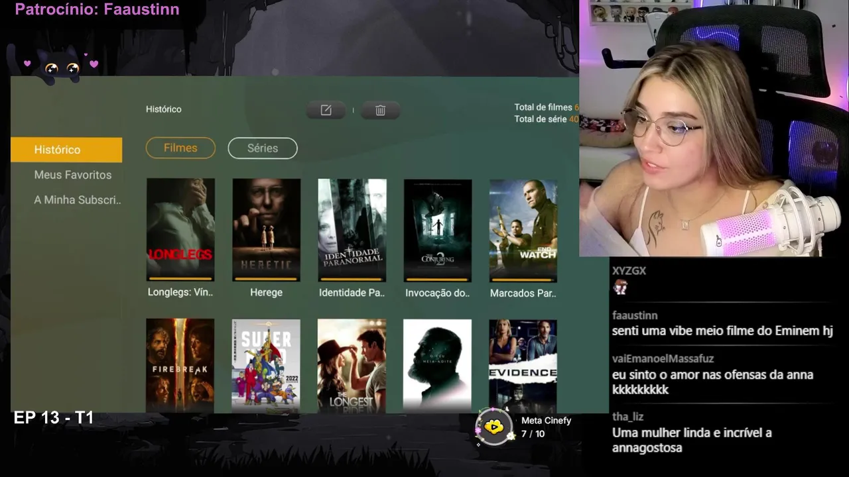Screen dimensions: 849x477
Task: Click the 'Marcados Par..' title text
Action: 523,293
